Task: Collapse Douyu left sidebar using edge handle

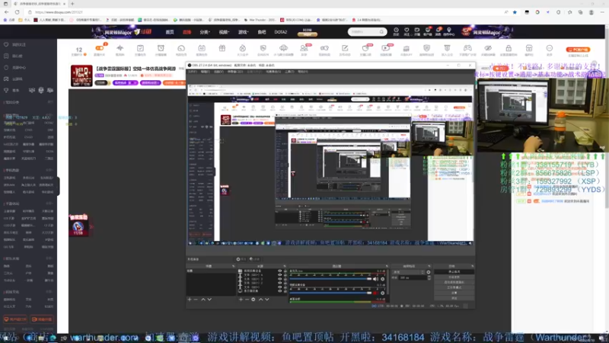Action: tap(58, 186)
